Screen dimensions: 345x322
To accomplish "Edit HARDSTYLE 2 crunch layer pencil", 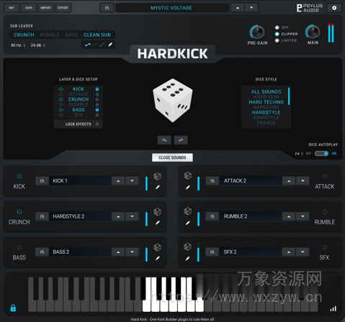I will [x=158, y=223].
